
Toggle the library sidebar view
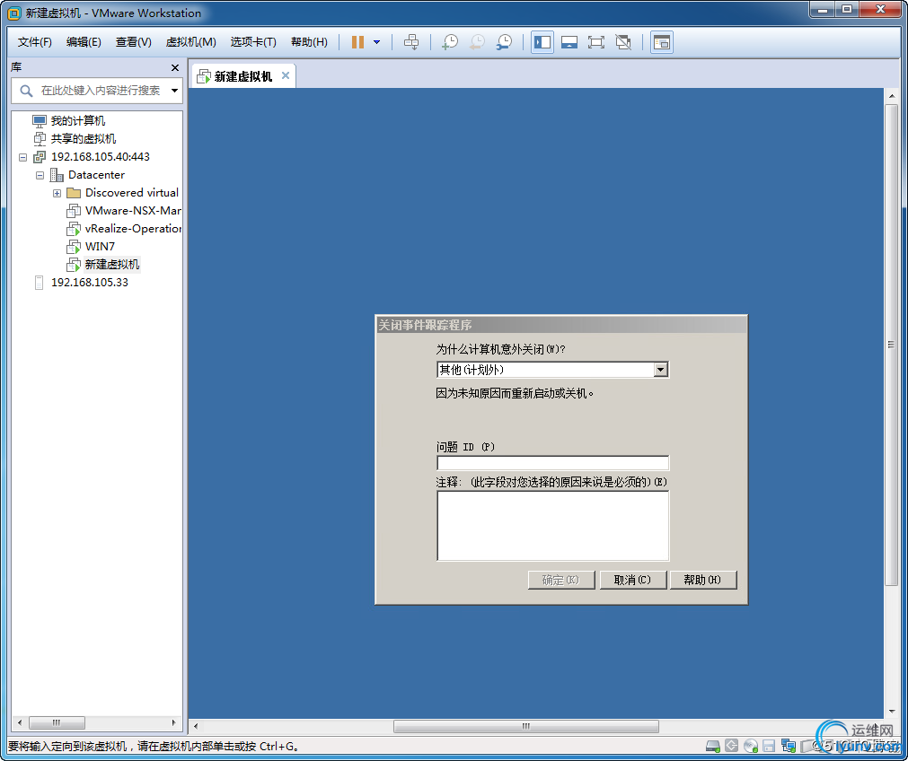click(542, 41)
